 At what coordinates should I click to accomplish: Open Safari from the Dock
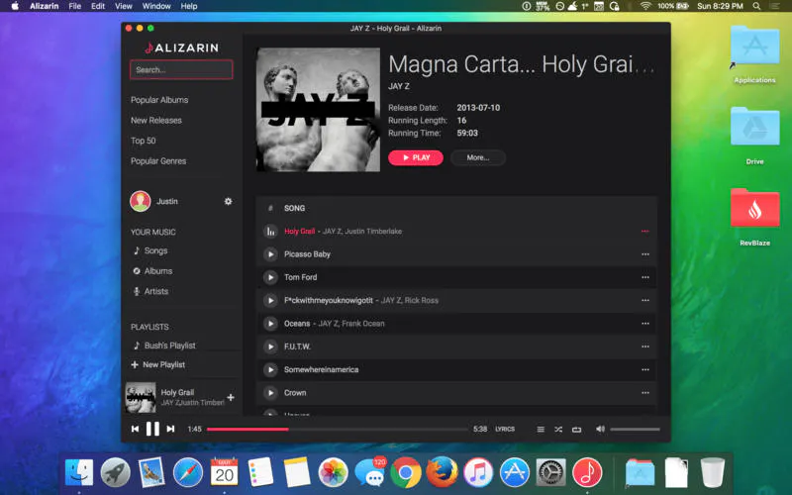187,473
